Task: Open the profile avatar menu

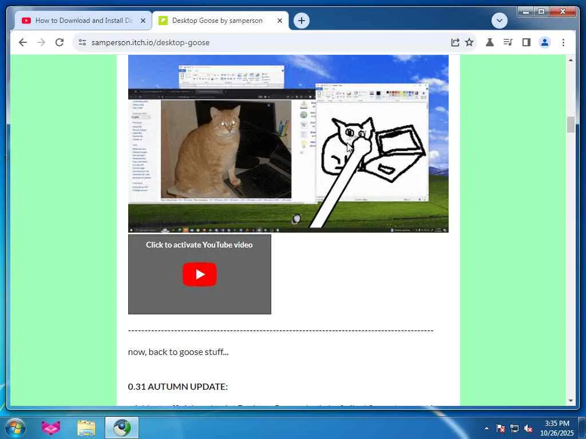Action: tap(545, 42)
